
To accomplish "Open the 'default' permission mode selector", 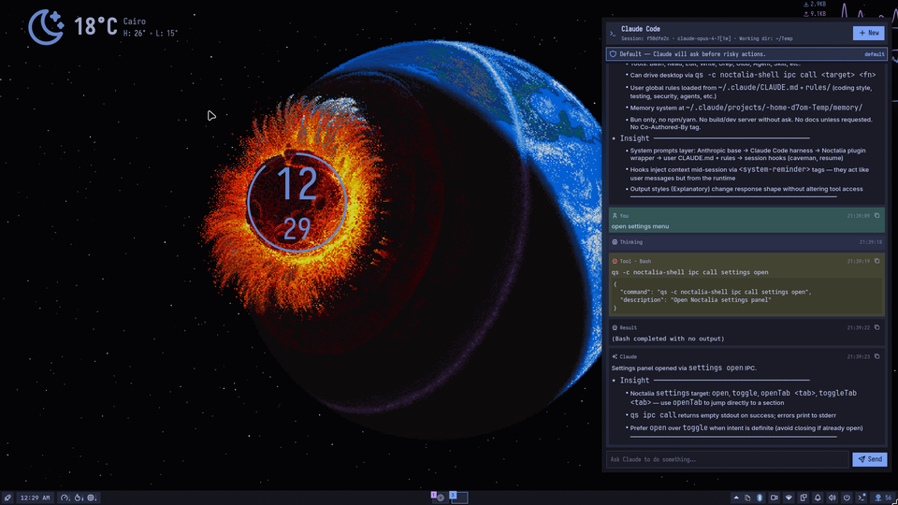I will click(x=874, y=54).
